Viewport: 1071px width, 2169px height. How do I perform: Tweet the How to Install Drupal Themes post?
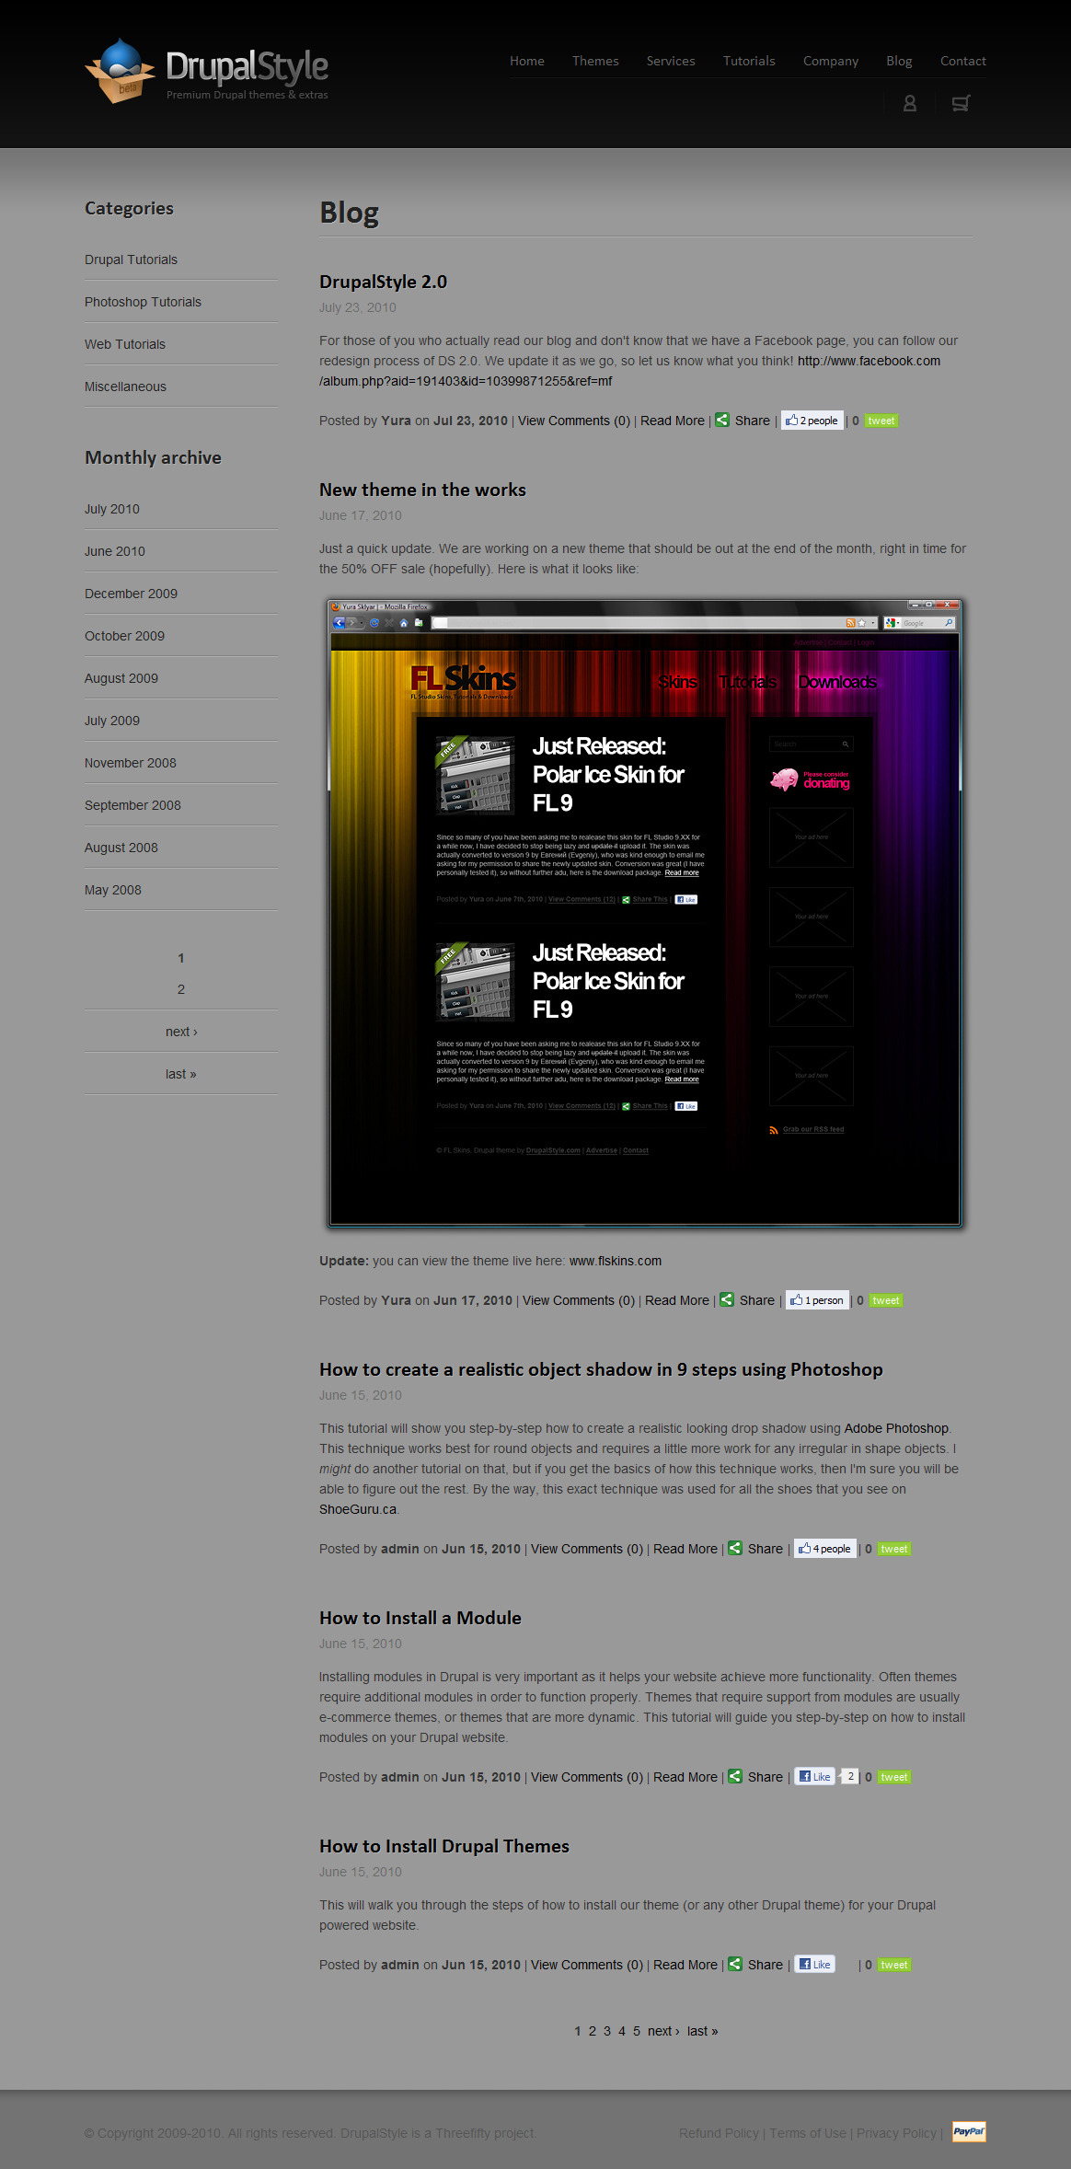point(894,1966)
